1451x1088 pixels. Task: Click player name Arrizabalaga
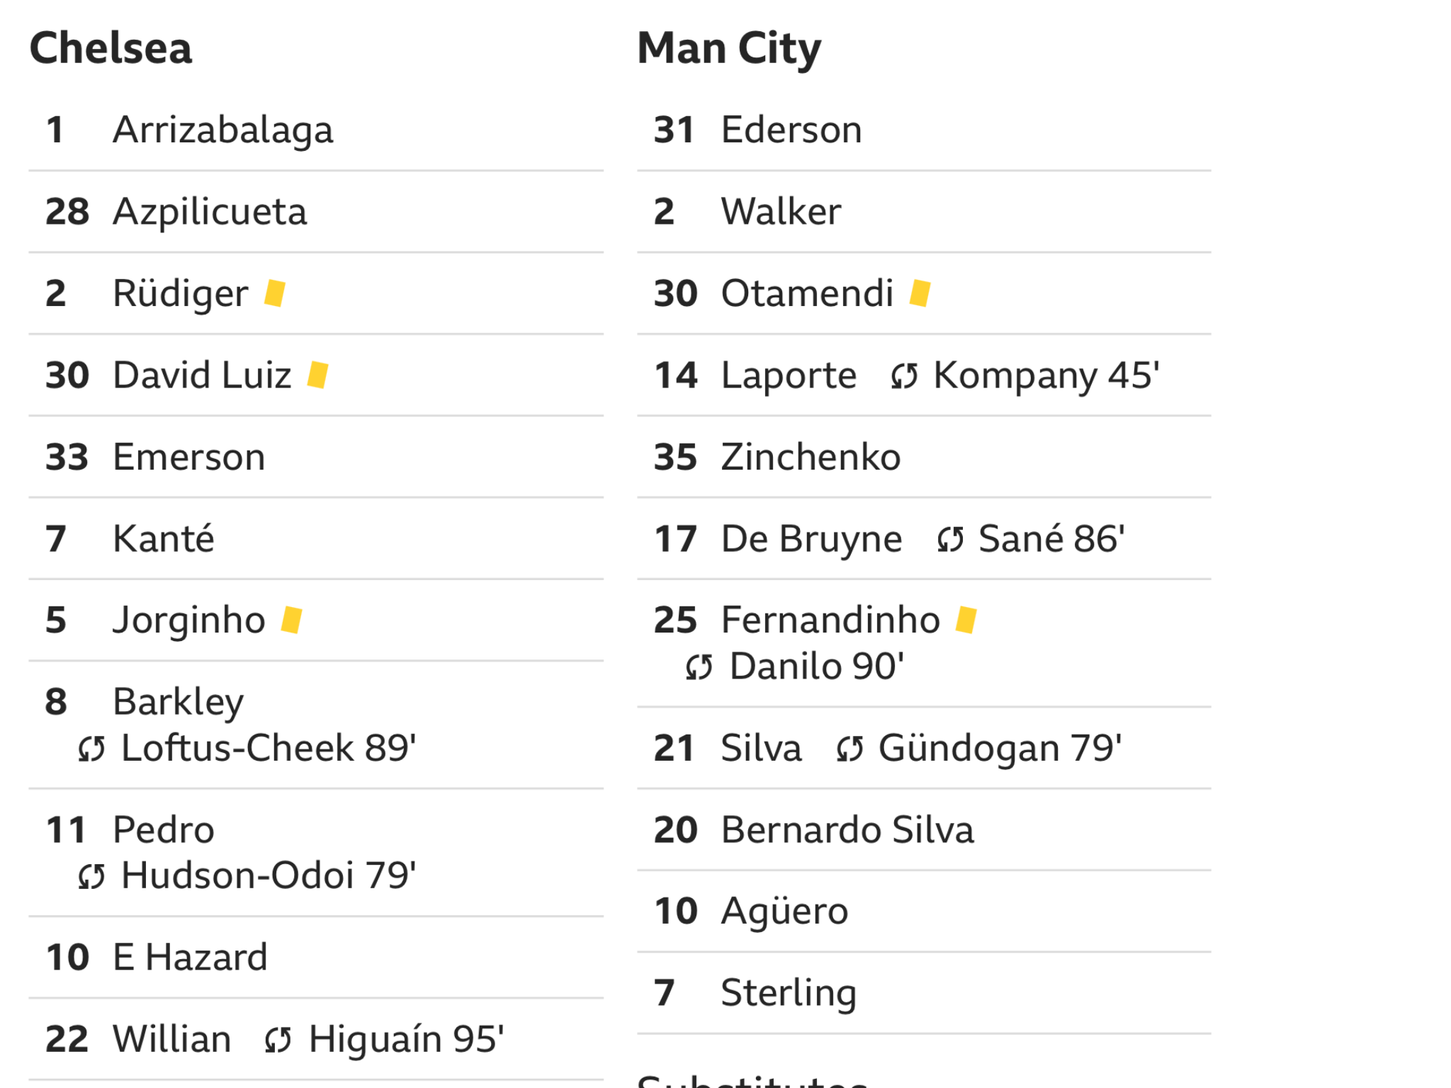click(x=223, y=130)
